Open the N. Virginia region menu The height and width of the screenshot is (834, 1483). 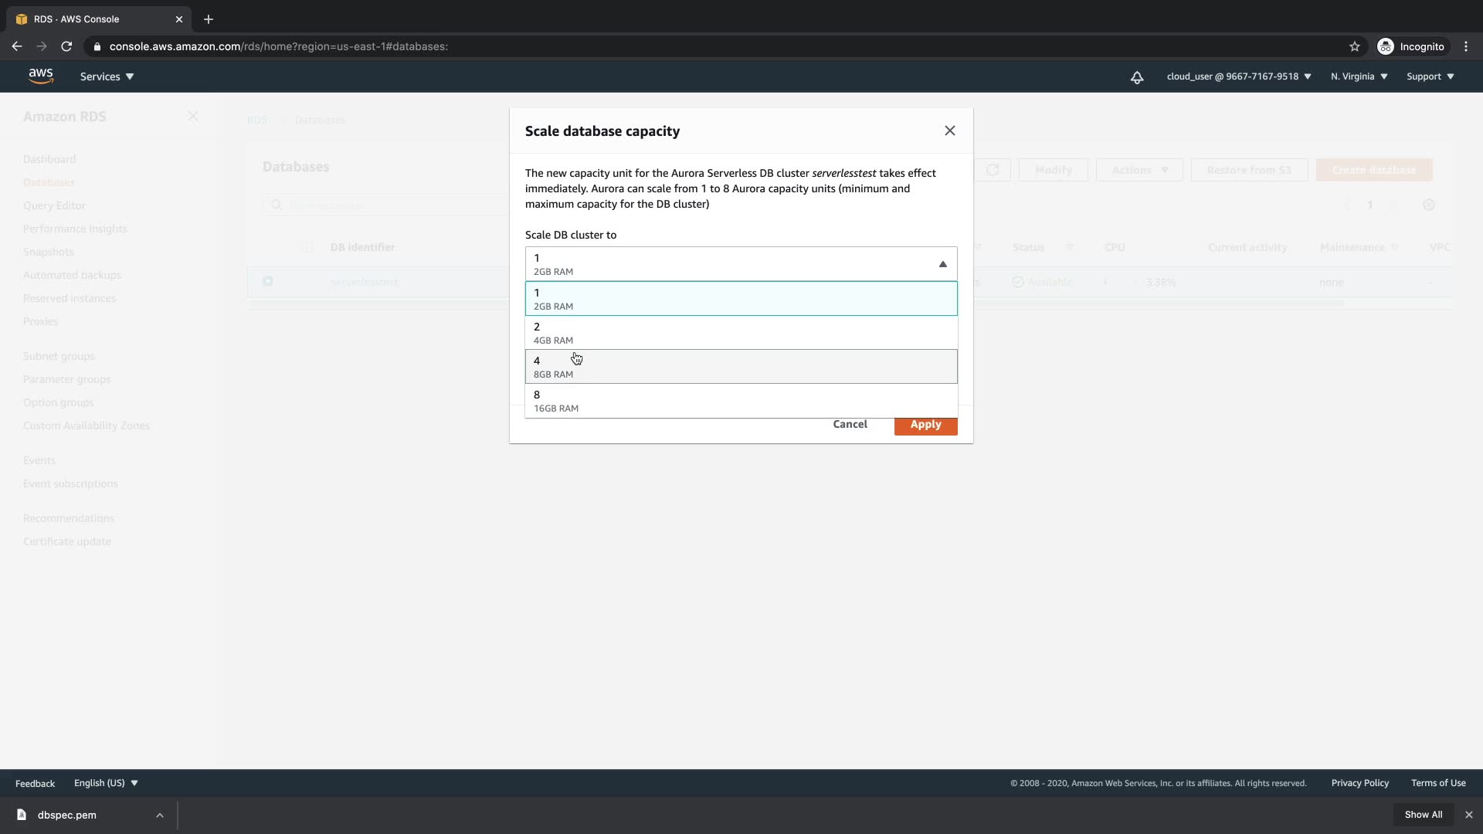point(1359,76)
